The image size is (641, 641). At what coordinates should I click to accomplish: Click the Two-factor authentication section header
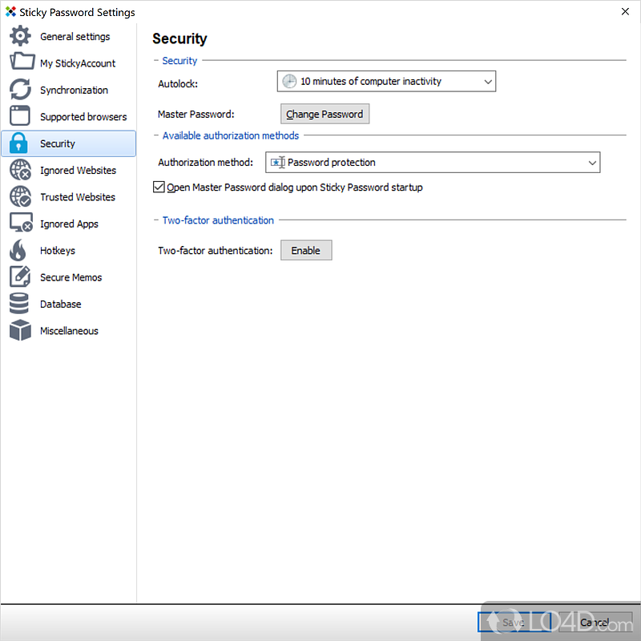[x=218, y=220]
